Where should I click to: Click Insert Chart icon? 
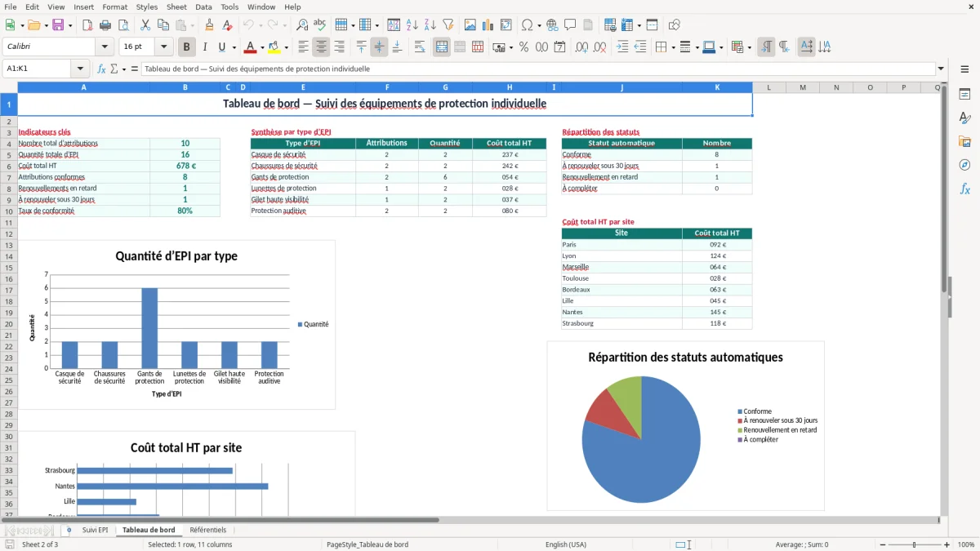pyautogui.click(x=488, y=25)
